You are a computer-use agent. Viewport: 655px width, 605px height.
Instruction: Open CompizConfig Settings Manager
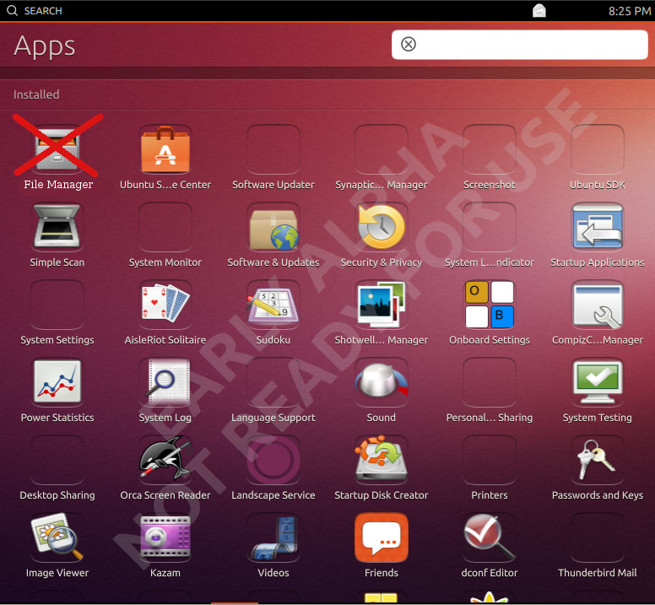[x=598, y=305]
